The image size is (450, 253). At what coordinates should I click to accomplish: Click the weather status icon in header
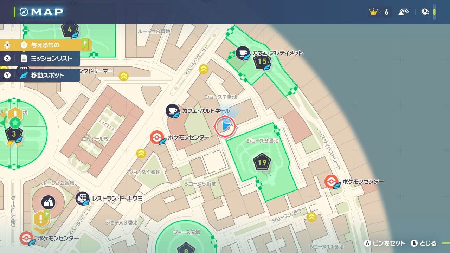pyautogui.click(x=404, y=12)
